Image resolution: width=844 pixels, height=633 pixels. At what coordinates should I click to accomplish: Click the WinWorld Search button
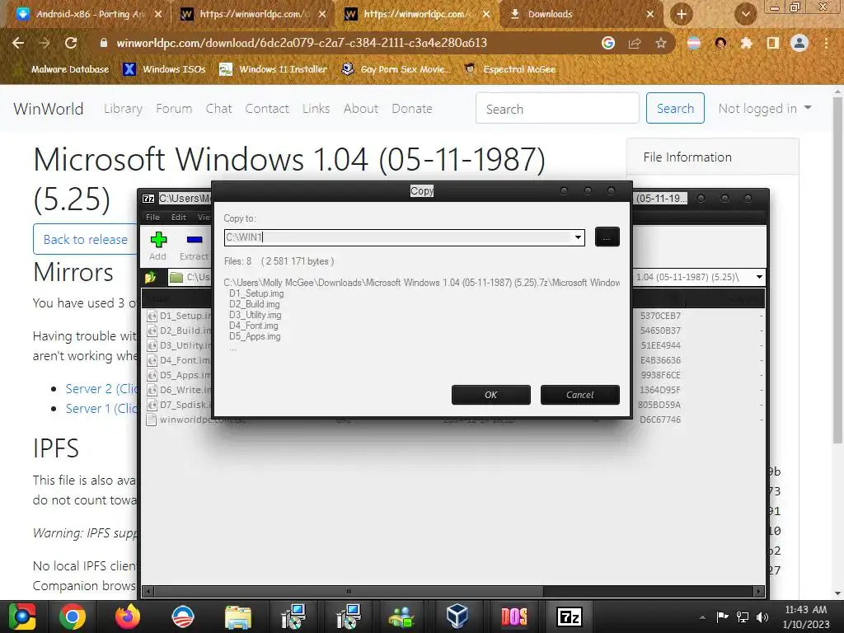[675, 109]
